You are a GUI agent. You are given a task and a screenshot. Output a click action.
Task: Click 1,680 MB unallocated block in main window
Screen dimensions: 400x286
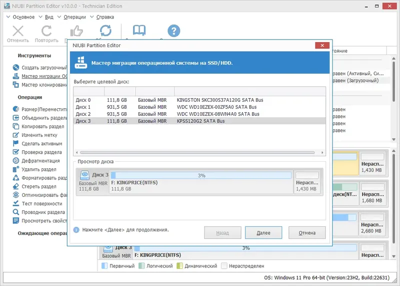372,194
